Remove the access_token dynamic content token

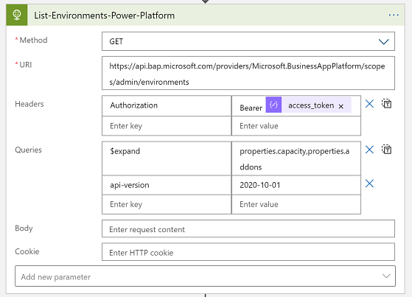click(341, 106)
